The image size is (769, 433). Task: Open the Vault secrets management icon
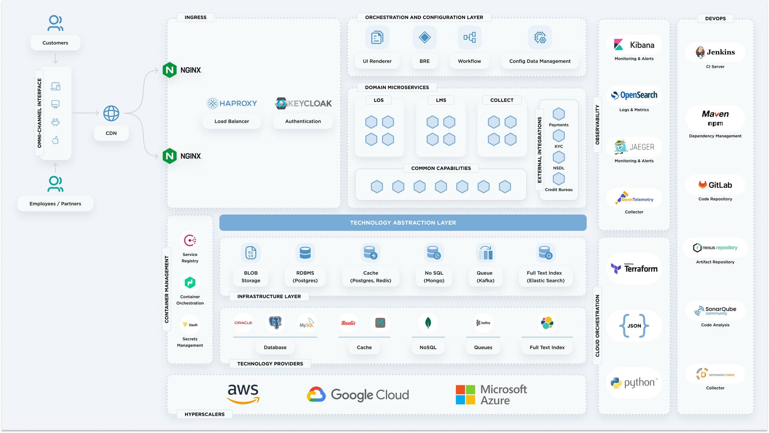pos(189,324)
